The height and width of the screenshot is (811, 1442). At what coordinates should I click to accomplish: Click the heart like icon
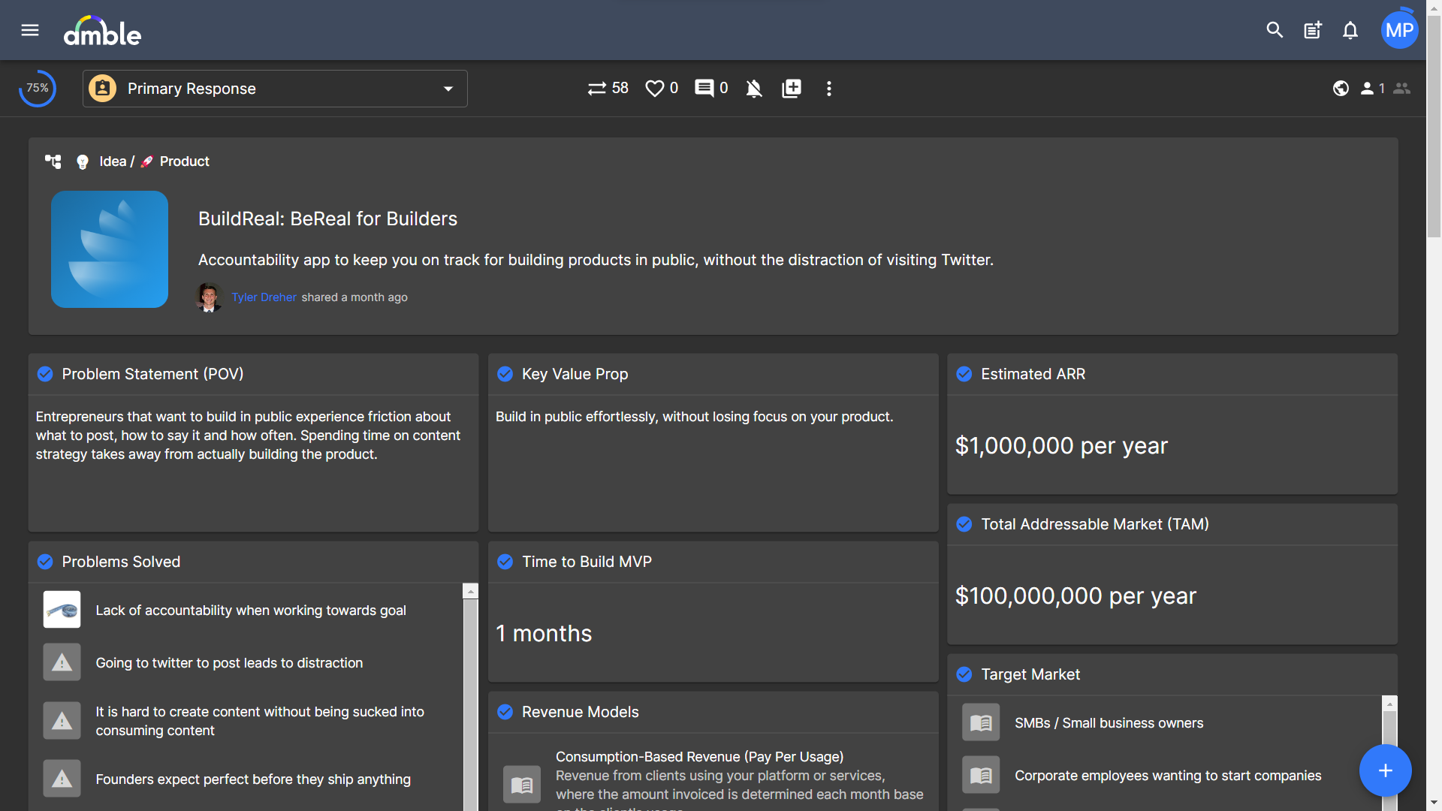tap(655, 89)
